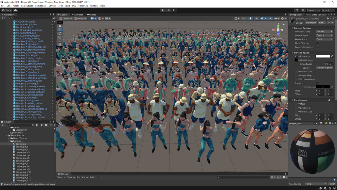Open Smoothness Source dropdown
The image size is (337, 190).
coord(324,68)
